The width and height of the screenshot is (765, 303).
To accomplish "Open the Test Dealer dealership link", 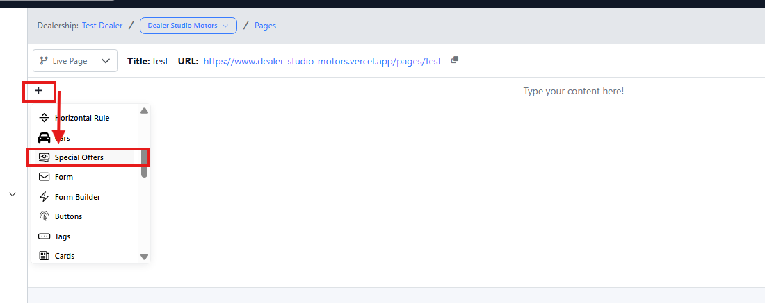I will (x=102, y=26).
